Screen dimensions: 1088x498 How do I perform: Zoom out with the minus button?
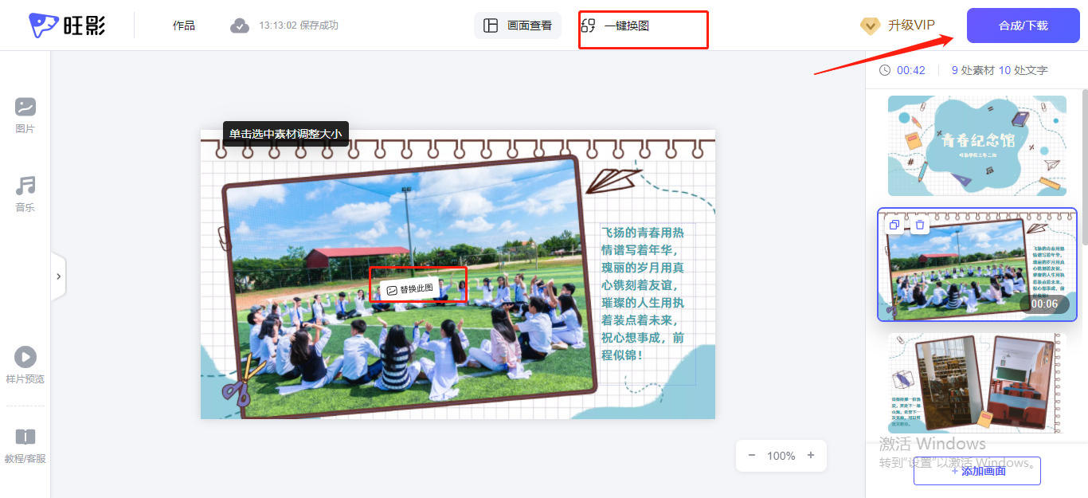(x=751, y=456)
